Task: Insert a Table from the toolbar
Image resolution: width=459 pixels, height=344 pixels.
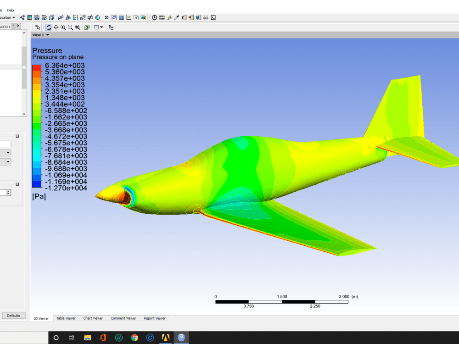Action: click(121, 17)
